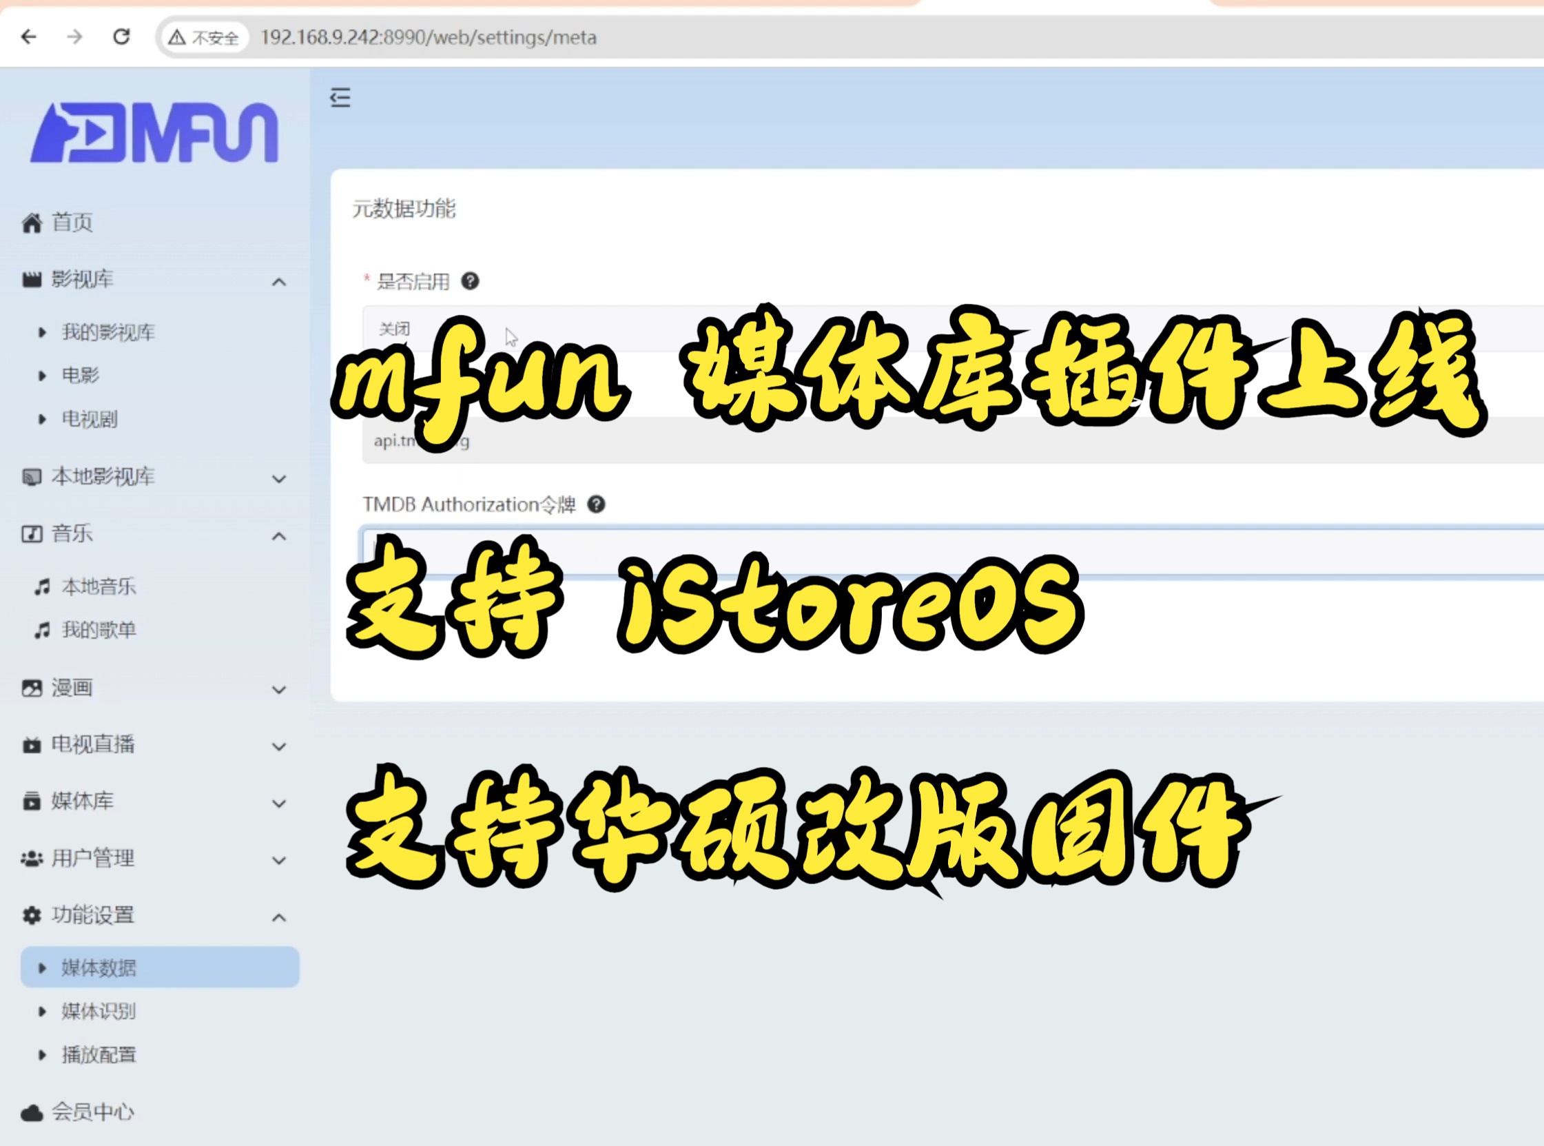Select the 媒体数据 settings item

[x=161, y=967]
